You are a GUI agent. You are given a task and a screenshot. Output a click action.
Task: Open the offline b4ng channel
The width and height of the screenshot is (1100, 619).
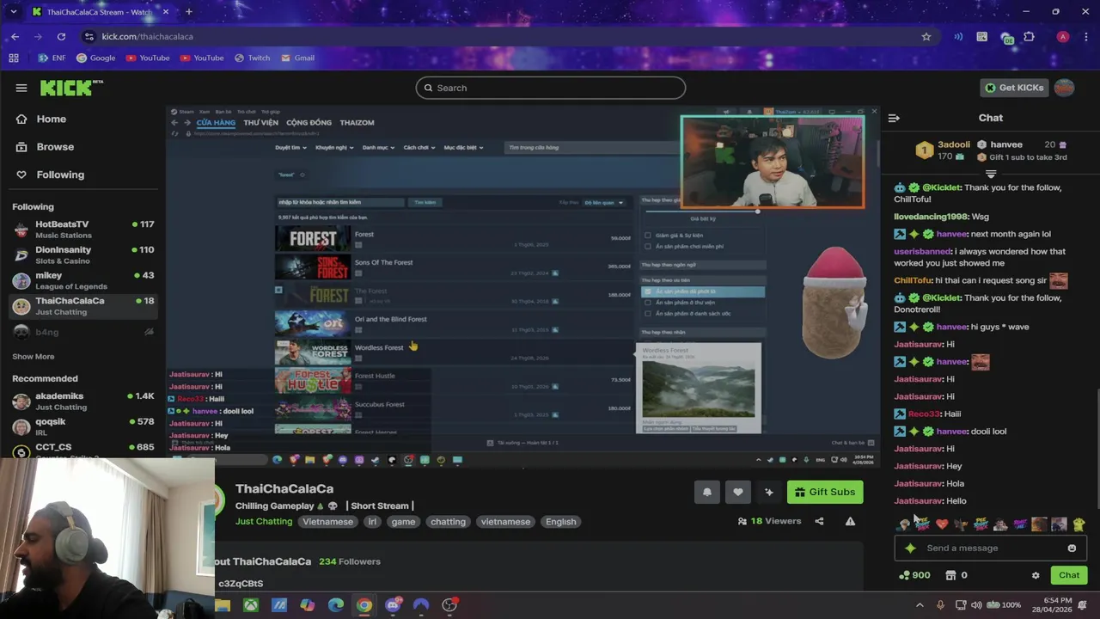tap(83, 332)
